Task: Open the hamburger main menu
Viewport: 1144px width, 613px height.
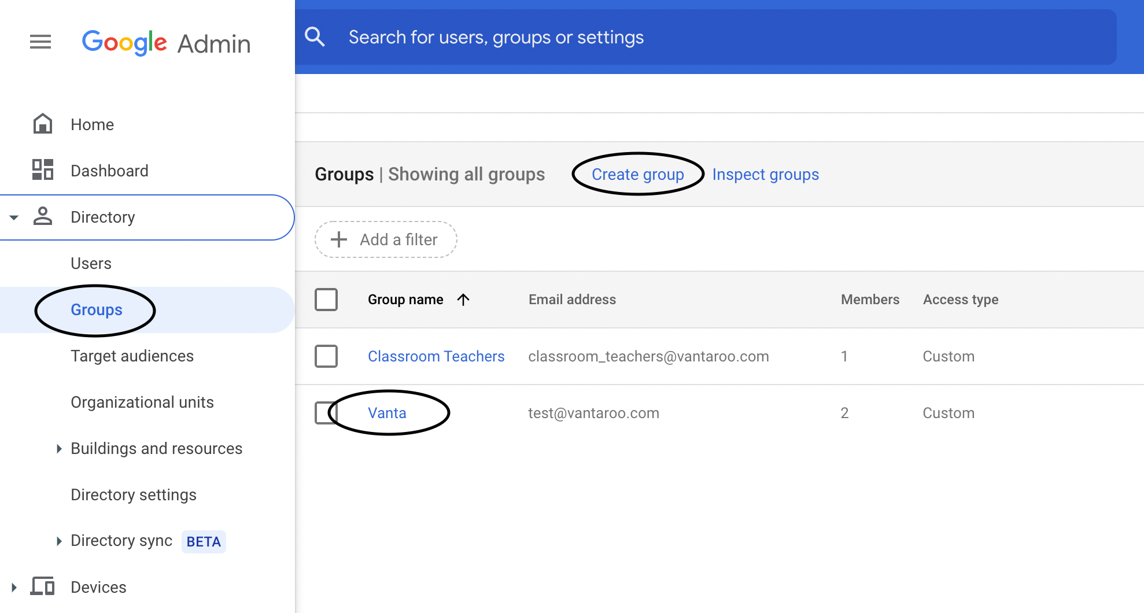Action: pos(40,42)
